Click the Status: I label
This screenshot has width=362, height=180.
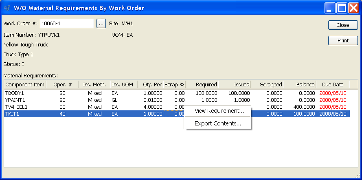tap(13, 64)
